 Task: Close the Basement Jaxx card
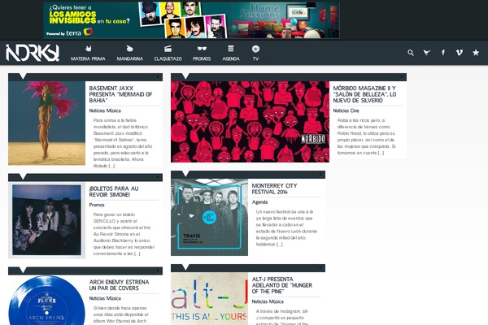coord(158,77)
